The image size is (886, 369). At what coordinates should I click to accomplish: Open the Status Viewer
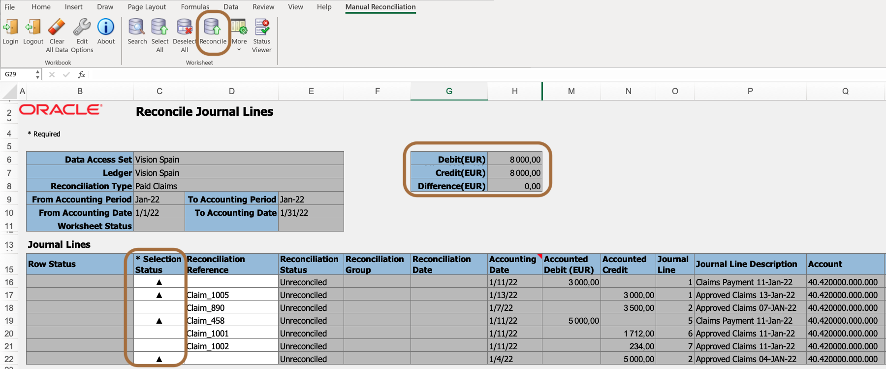(x=261, y=28)
